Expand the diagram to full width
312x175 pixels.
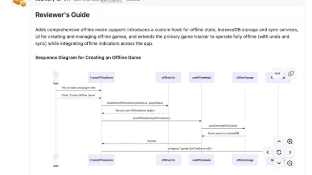[277, 73]
